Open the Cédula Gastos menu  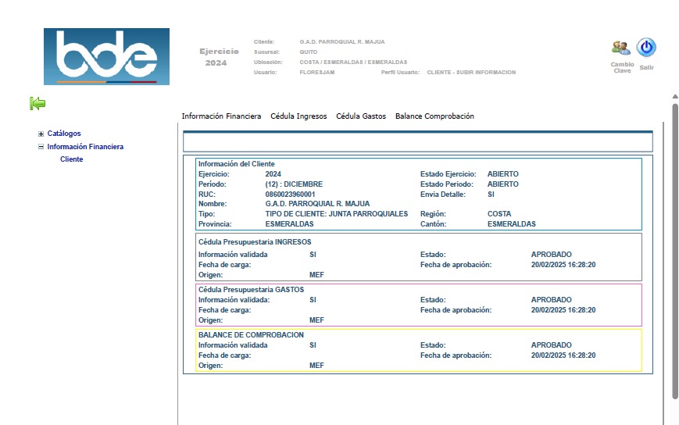coord(361,116)
